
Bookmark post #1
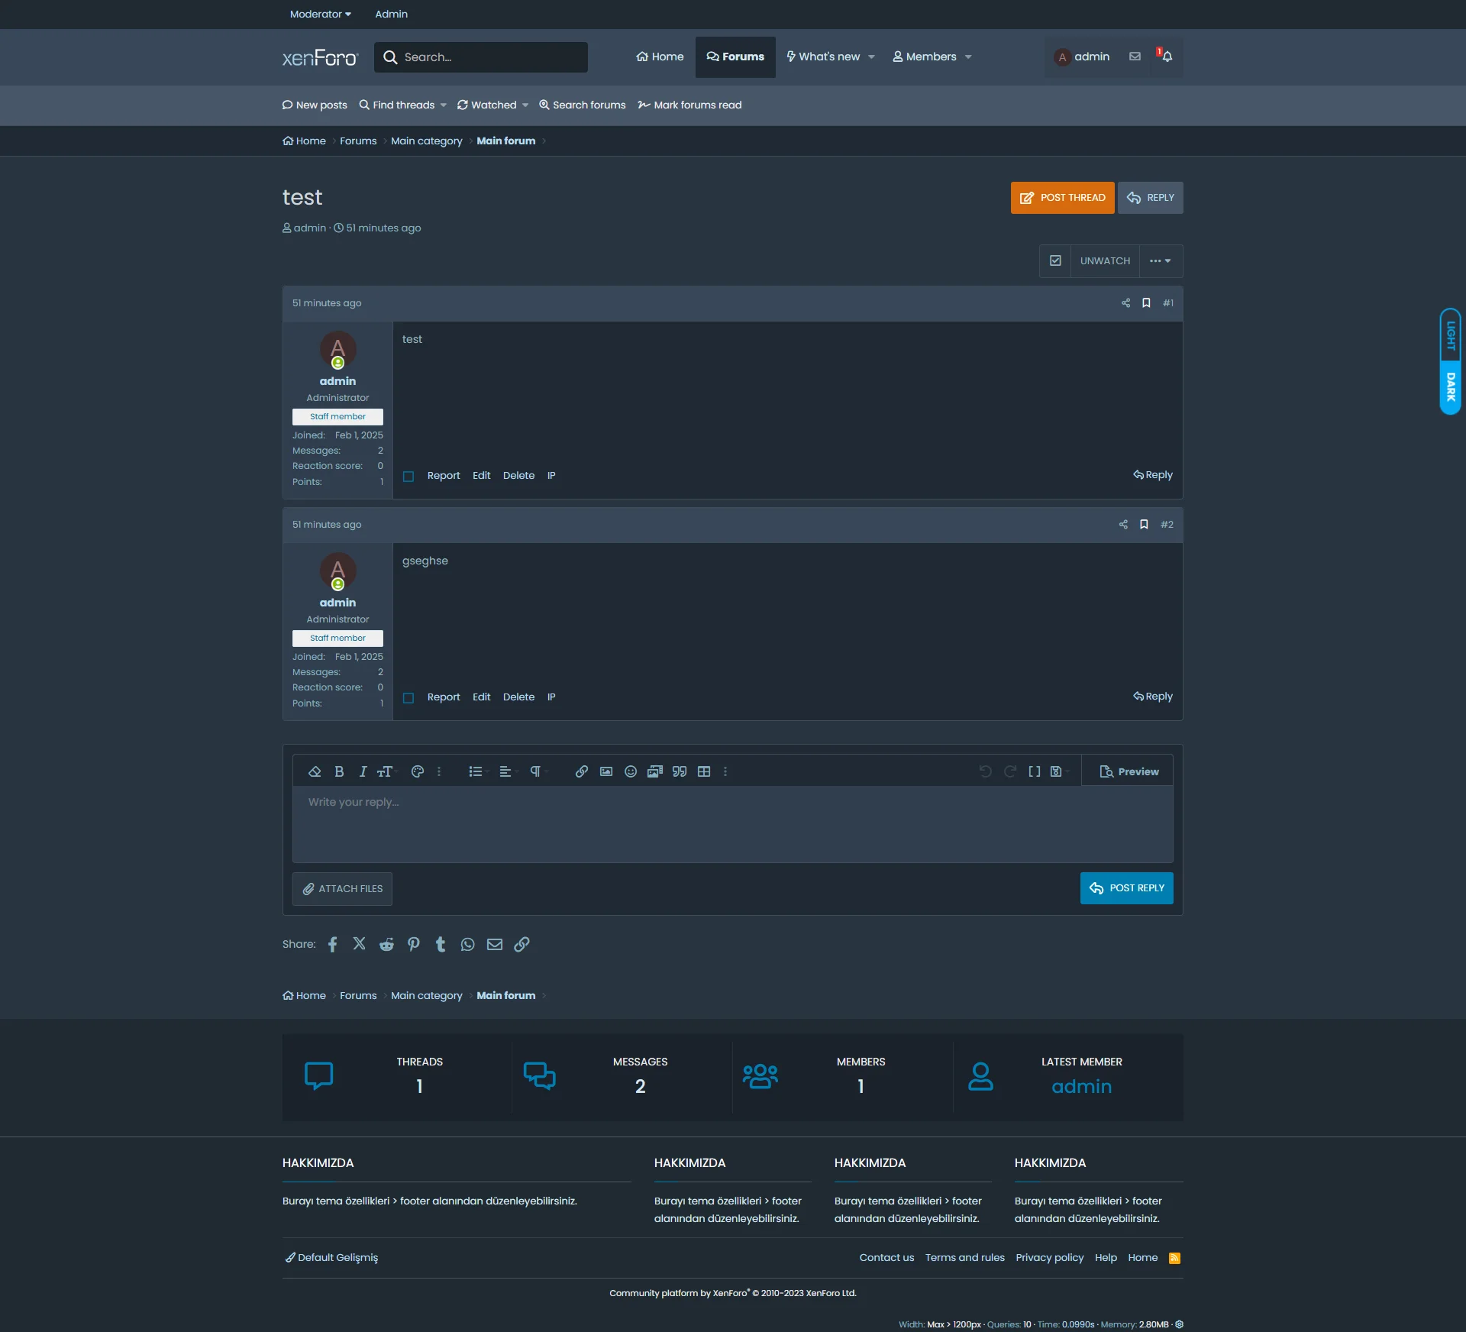tap(1146, 303)
